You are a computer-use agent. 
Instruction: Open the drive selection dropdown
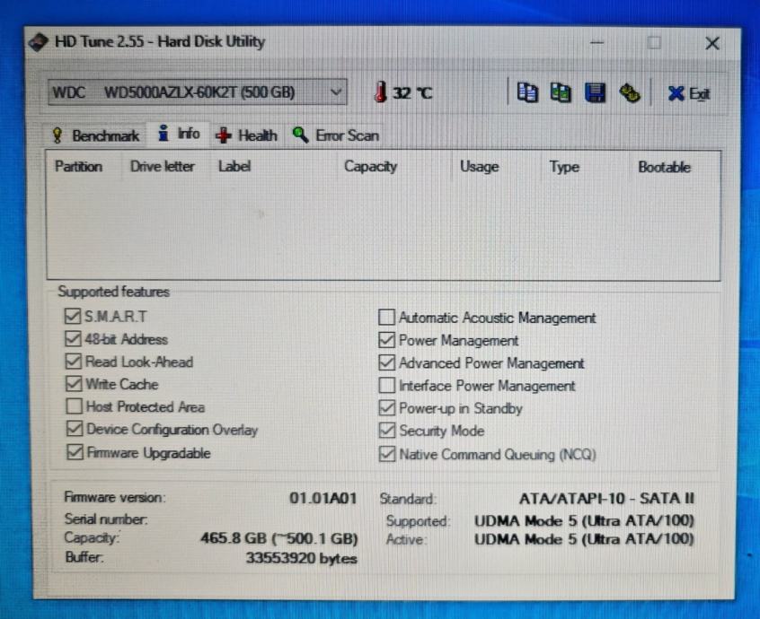click(198, 92)
